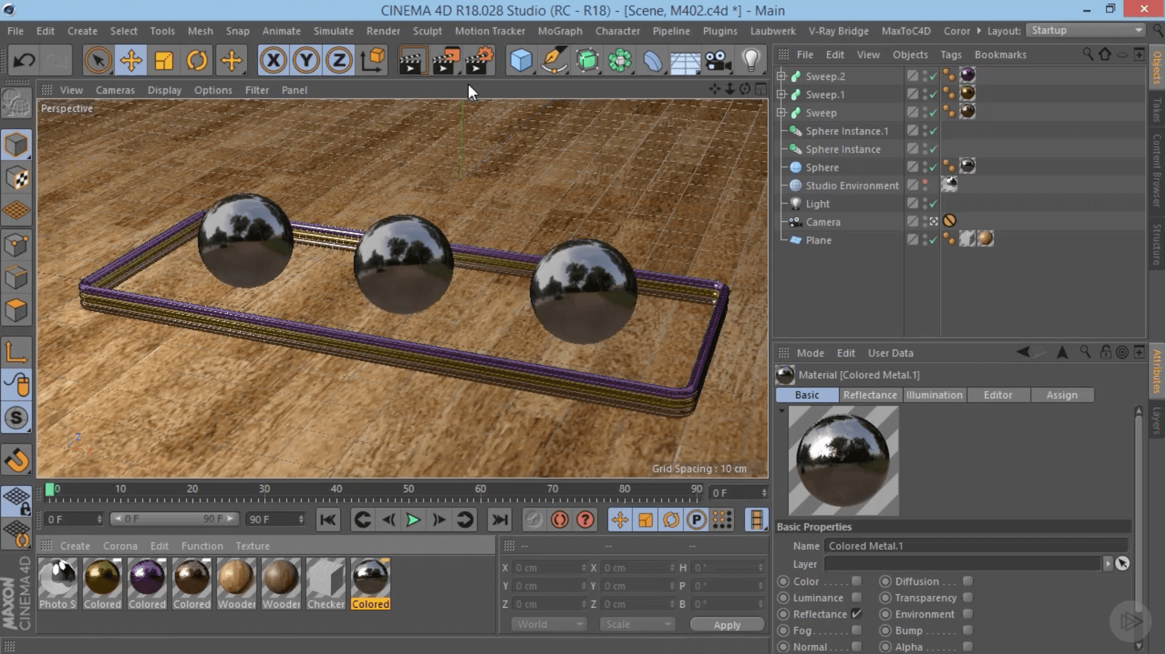Screen dimensions: 1165x654
Task: Activate the Rotate tool
Action: tap(197, 60)
